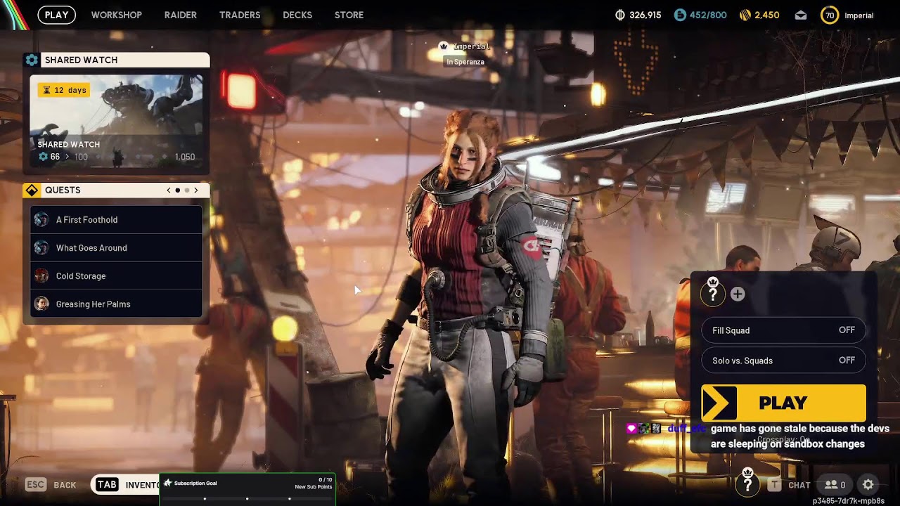
Task: Open the level 70 profile badge
Action: pos(830,15)
